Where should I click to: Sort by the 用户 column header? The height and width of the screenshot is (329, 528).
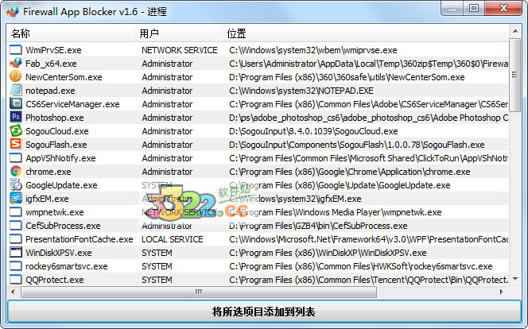[x=178, y=33]
